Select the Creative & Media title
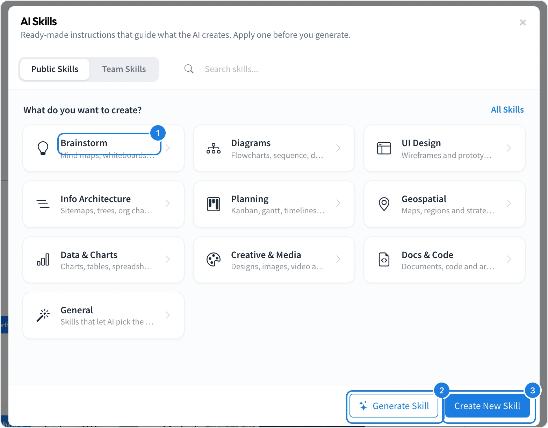Screen dimensions: 548x428 [x=266, y=255]
